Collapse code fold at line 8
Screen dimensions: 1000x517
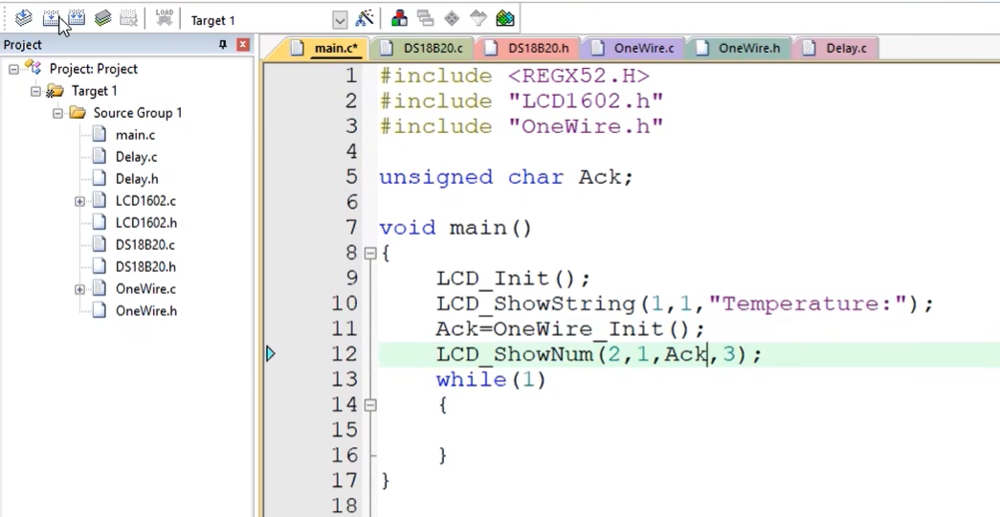pyautogui.click(x=370, y=254)
